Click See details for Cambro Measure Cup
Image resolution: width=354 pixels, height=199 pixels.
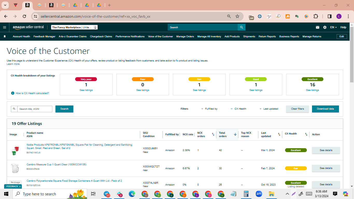(x=326, y=168)
